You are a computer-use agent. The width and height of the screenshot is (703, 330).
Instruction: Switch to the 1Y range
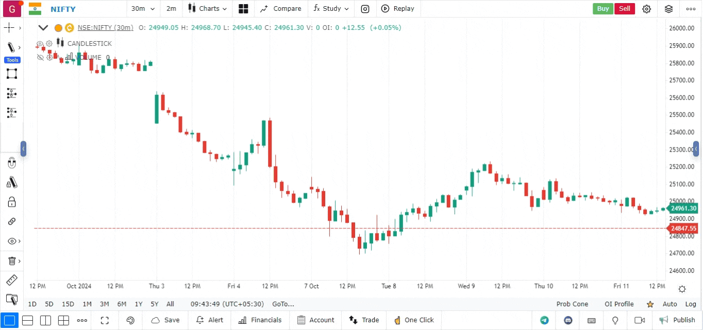coord(139,304)
